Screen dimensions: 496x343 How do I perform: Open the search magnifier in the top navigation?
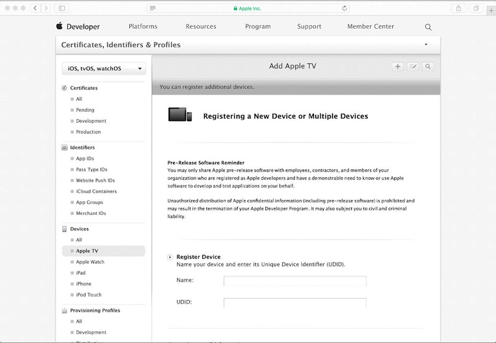coord(428,27)
